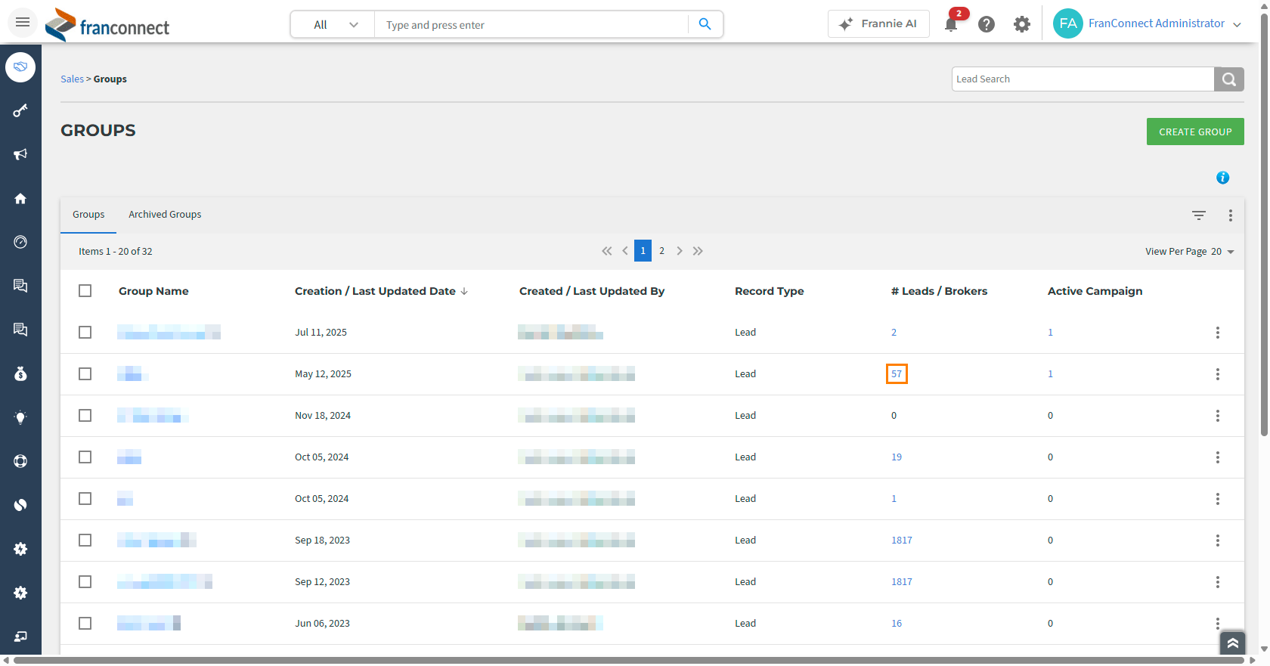This screenshot has width=1270, height=666.
Task: Open the home icon in sidebar
Action: (20, 198)
